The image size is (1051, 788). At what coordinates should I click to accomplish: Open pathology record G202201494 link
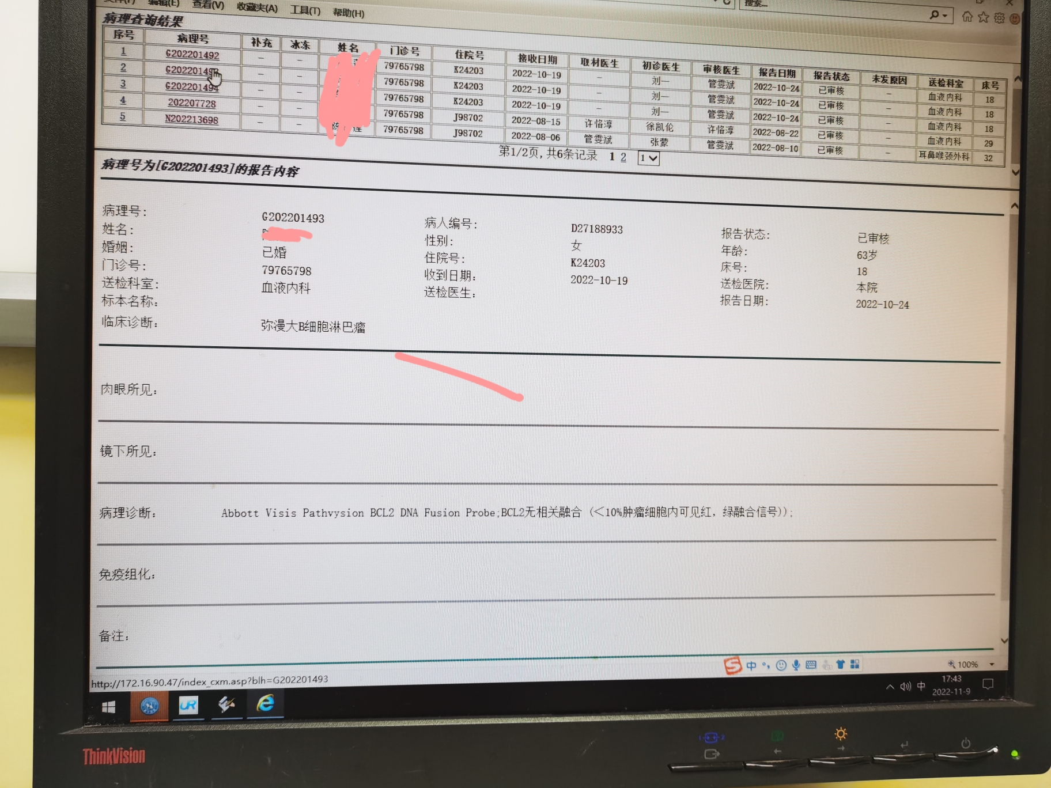point(192,86)
